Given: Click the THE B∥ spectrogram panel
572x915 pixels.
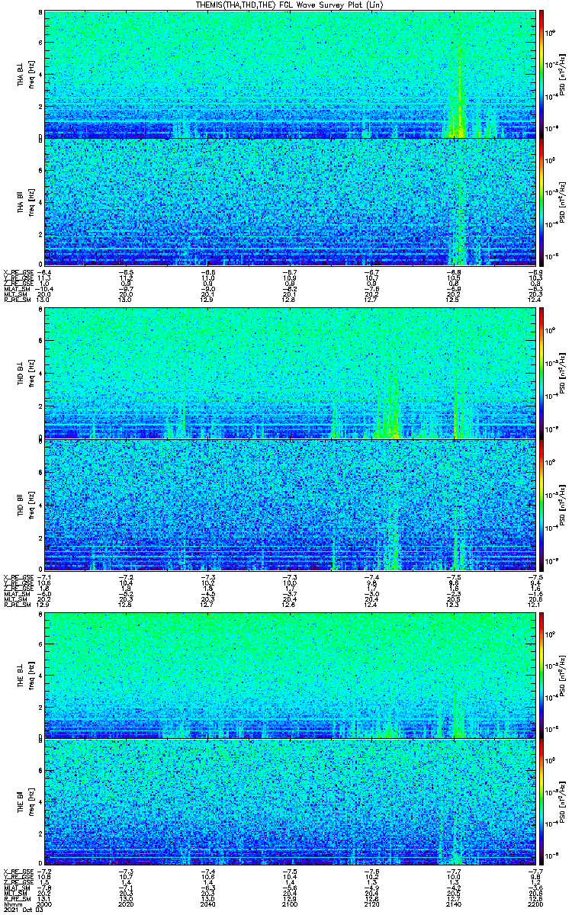Looking at the screenshot, I should click(290, 803).
